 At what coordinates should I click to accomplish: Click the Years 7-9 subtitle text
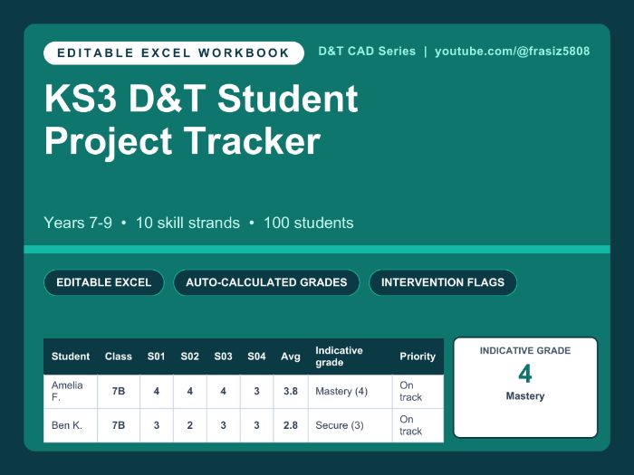click(78, 223)
